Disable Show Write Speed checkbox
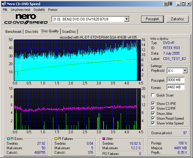Viewport: 193px width, 158px height. [x=153, y=123]
